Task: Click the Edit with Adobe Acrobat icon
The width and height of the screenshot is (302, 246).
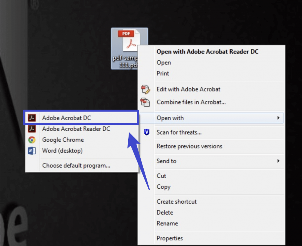Action: coord(146,89)
